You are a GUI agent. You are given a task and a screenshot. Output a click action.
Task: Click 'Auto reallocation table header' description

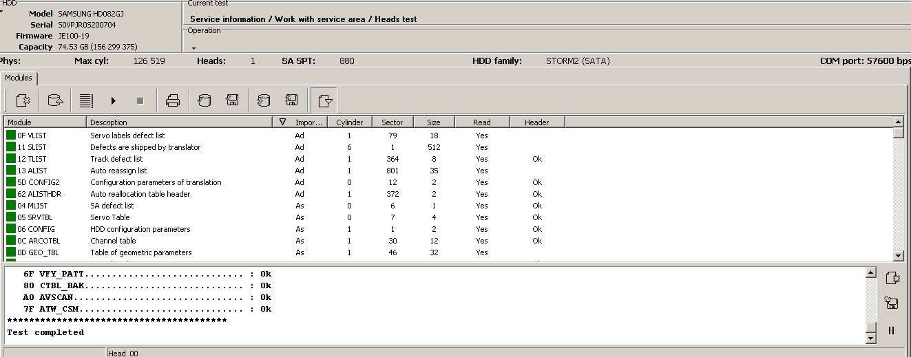(140, 194)
